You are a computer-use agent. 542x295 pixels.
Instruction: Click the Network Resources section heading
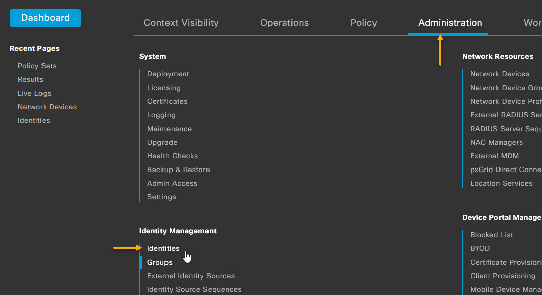(x=497, y=56)
